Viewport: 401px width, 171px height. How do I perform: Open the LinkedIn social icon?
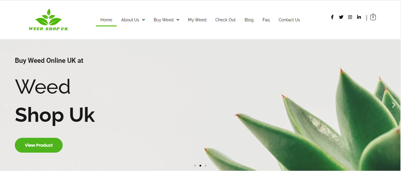tap(359, 17)
